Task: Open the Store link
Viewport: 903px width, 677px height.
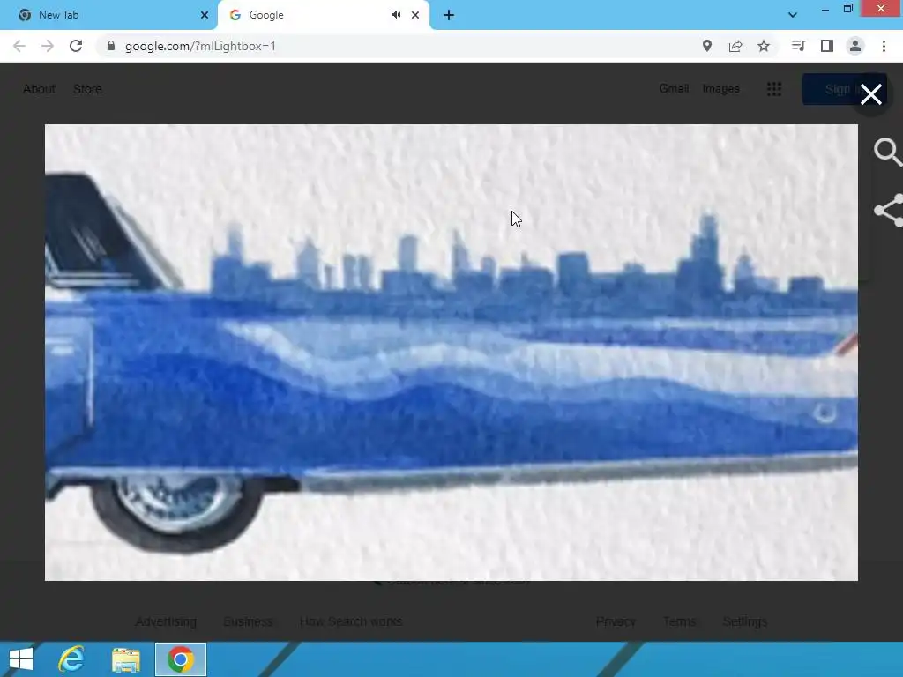Action: 87,89
